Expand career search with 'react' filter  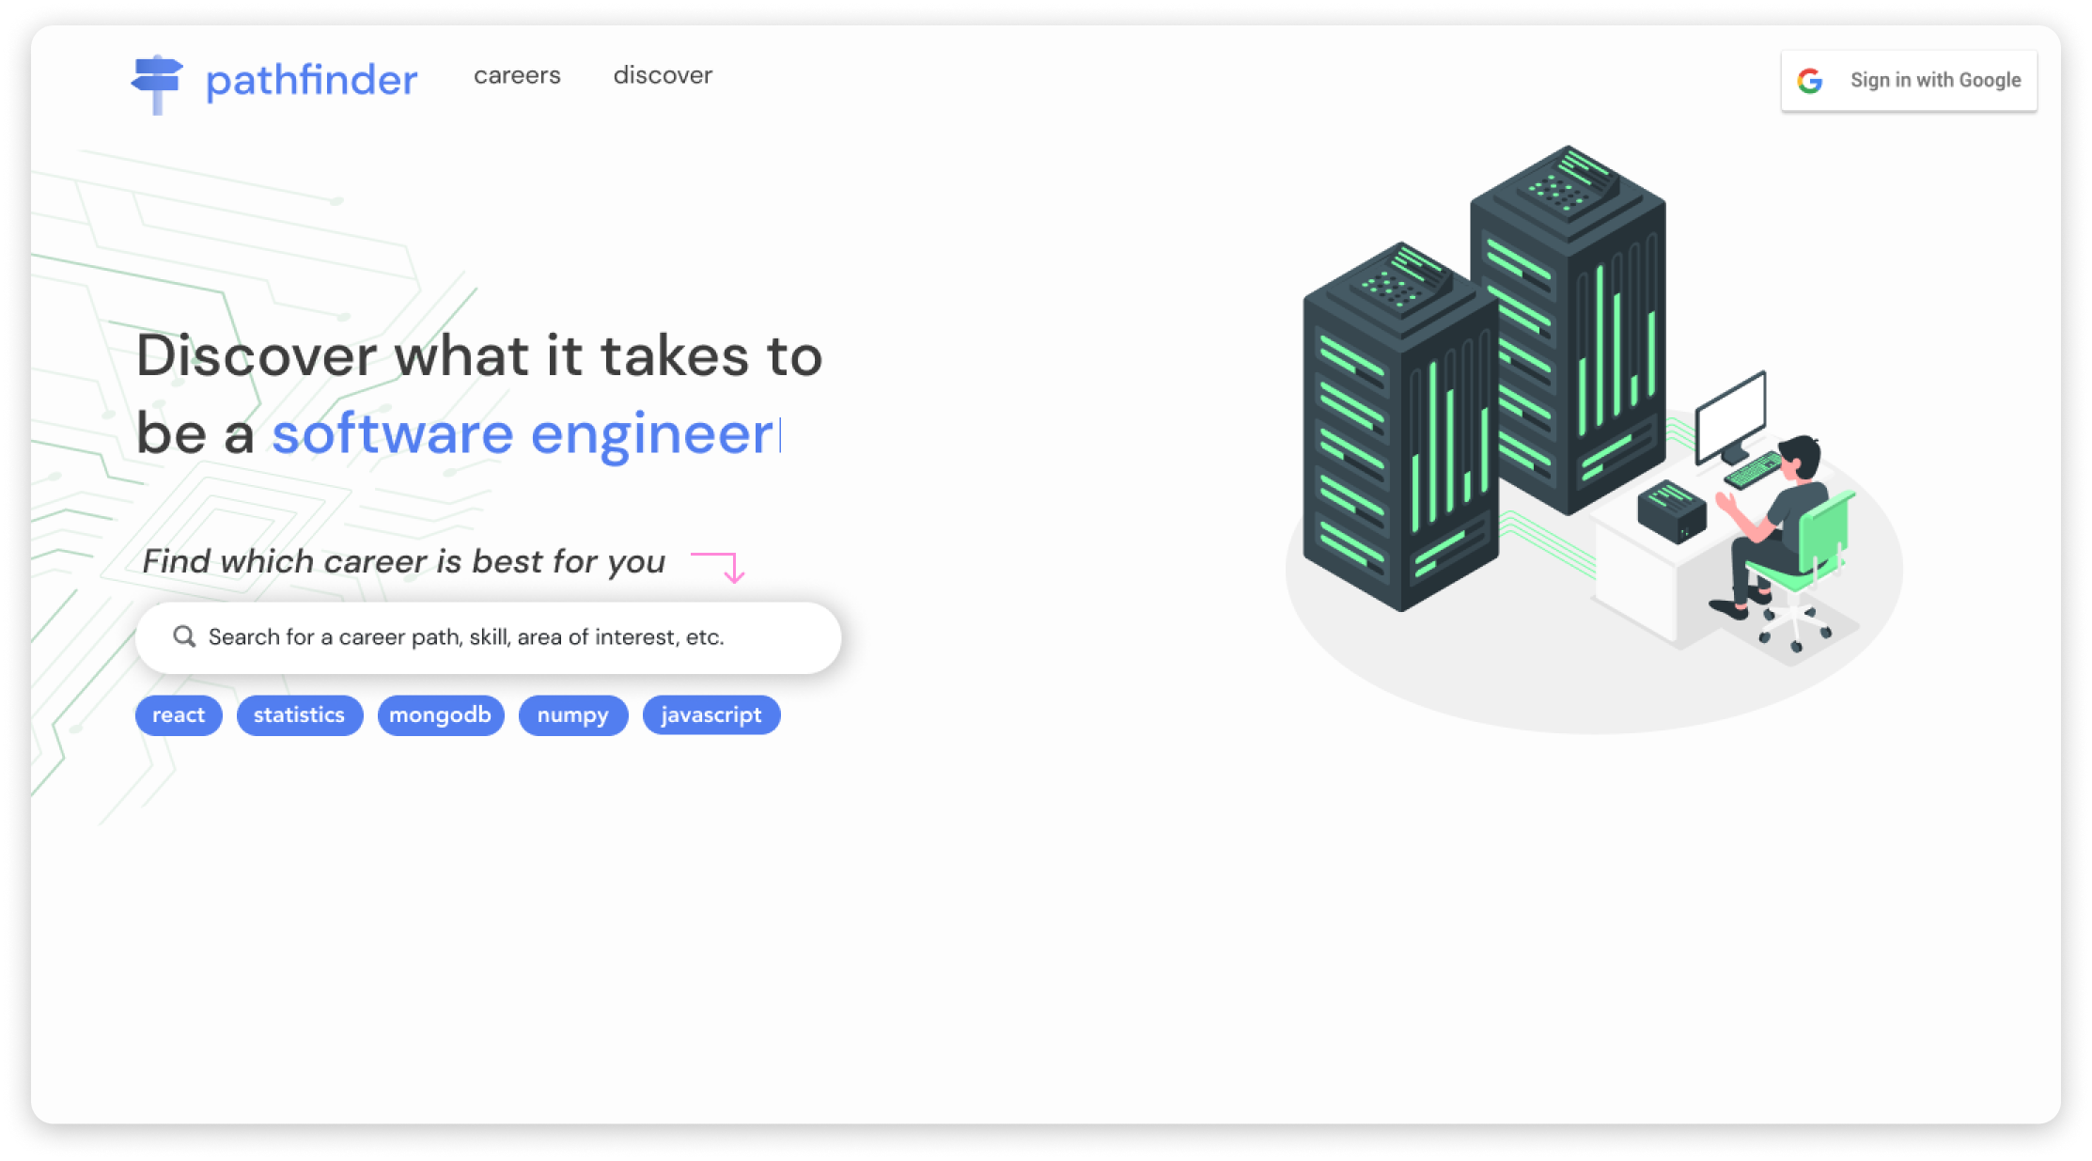[179, 714]
